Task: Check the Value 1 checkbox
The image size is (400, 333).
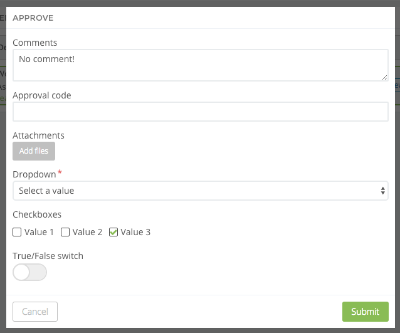Action: tap(17, 232)
